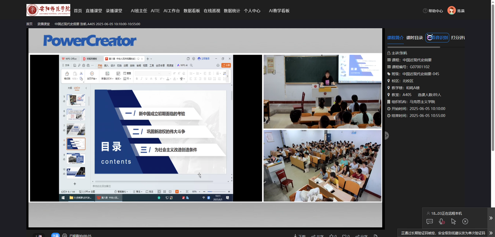Open the 个人中心 nav item
The image size is (495, 237).
click(252, 11)
